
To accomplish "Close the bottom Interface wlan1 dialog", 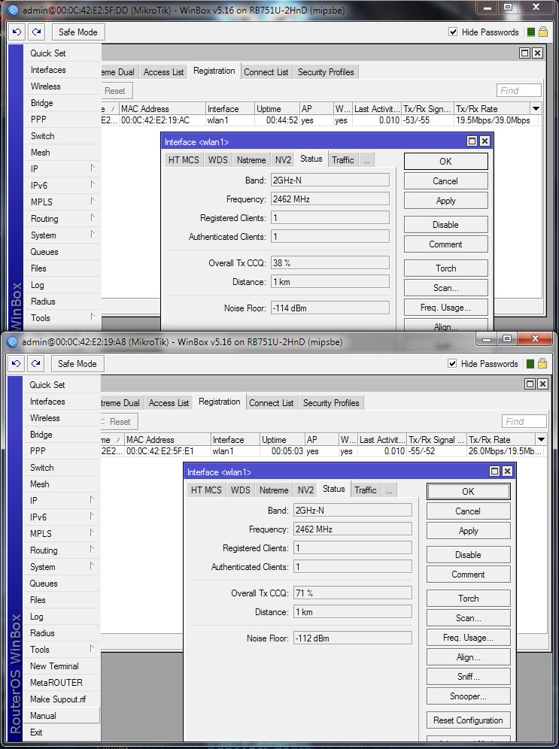I will click(507, 472).
